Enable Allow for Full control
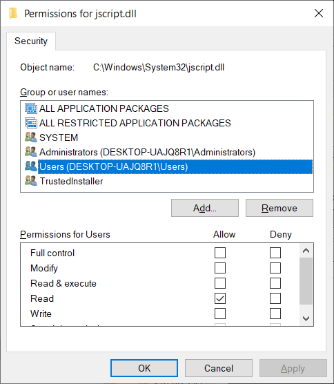This screenshot has width=334, height=384. (x=220, y=253)
